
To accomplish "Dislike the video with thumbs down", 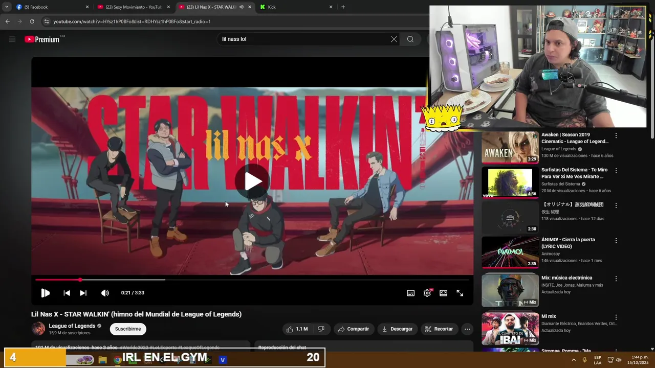I will pyautogui.click(x=321, y=329).
